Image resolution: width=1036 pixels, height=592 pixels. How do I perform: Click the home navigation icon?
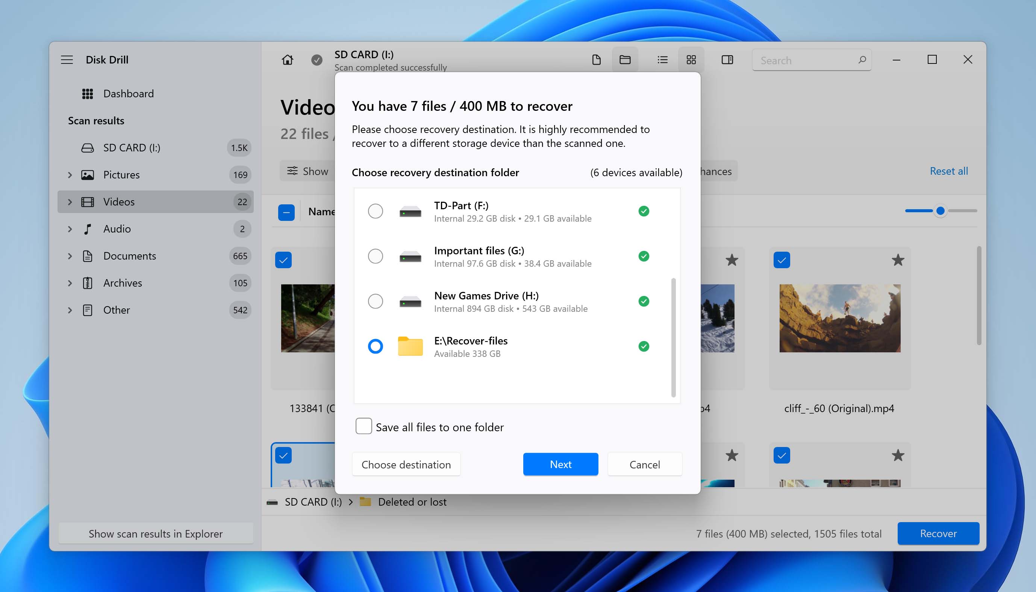coord(288,60)
